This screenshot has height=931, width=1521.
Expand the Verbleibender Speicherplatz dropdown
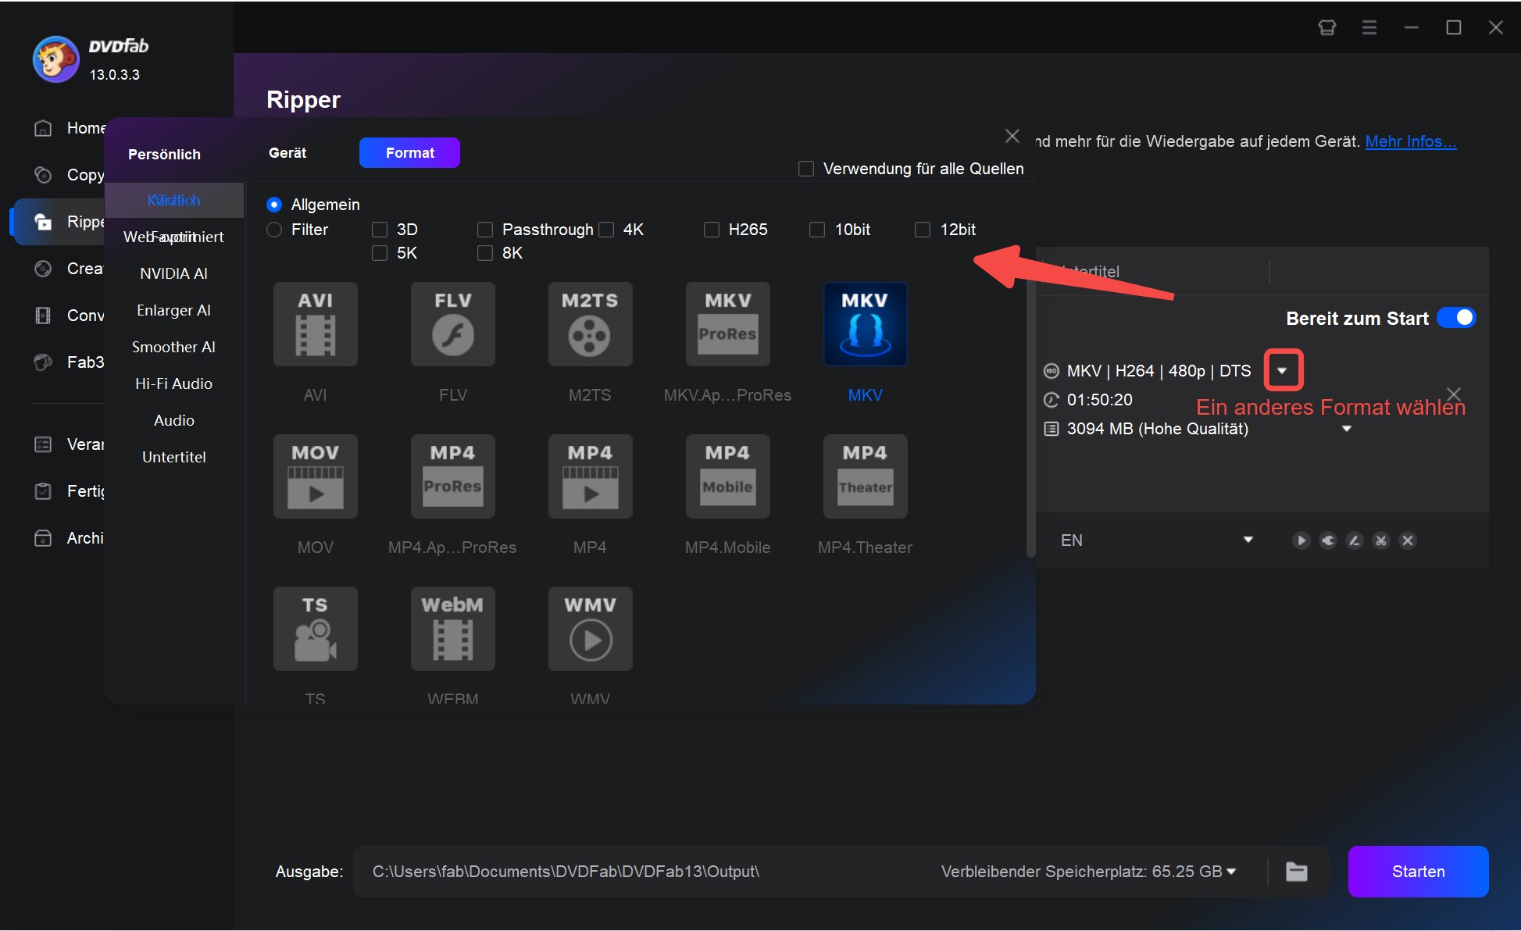pyautogui.click(x=1231, y=872)
